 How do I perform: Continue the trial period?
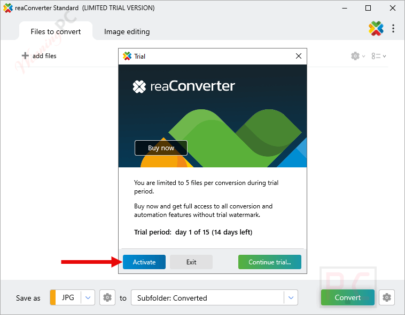[270, 262]
